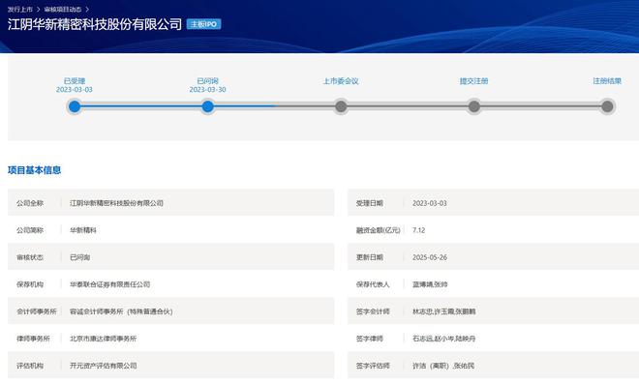Click the 保荐机构 field label
This screenshot has height=385, width=639.
click(30, 284)
